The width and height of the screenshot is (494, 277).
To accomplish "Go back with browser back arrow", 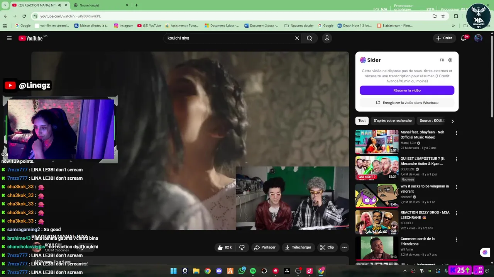I will pos(5,16).
